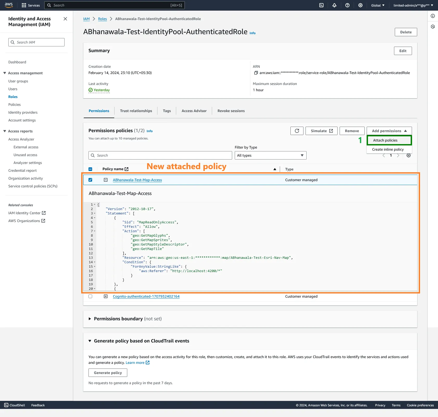The width and height of the screenshot is (438, 417).
Task: Open table preferences gear icon
Action: 409,155
